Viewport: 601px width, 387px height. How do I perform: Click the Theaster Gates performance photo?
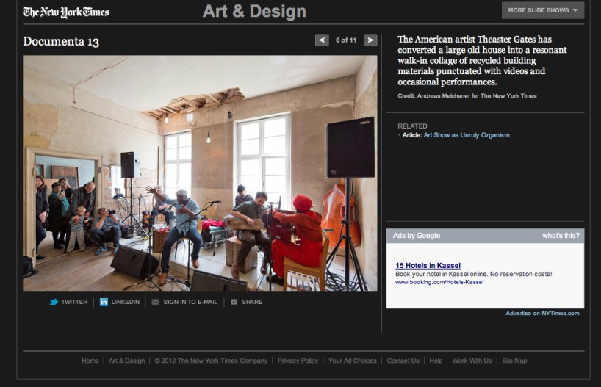click(200, 173)
